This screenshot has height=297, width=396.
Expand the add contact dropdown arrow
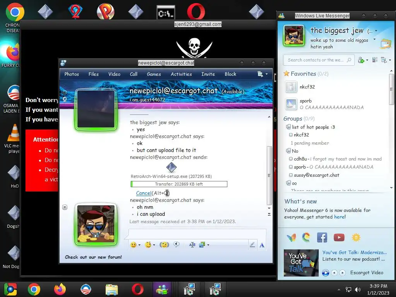[367, 60]
